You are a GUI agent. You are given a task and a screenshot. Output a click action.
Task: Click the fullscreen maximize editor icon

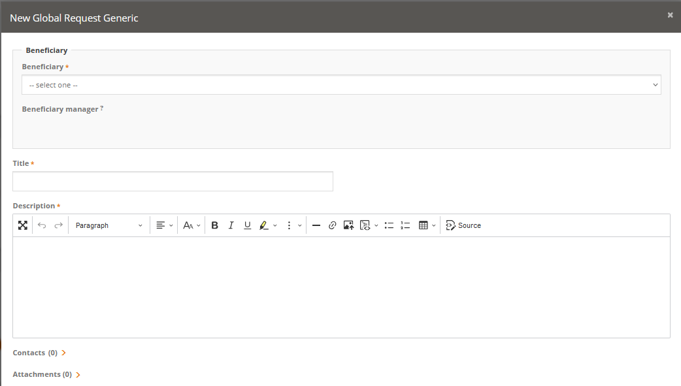coord(23,225)
